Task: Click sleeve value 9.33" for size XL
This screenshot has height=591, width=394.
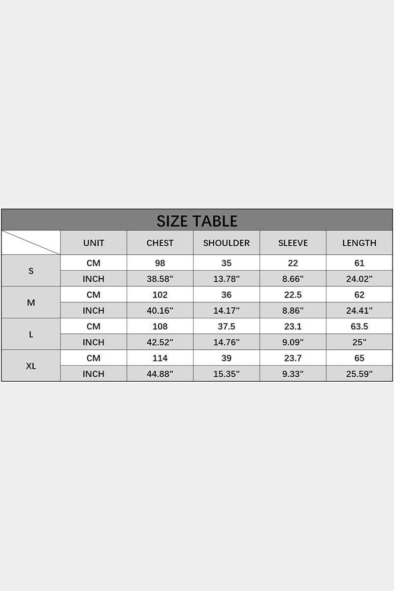Action: coord(293,373)
